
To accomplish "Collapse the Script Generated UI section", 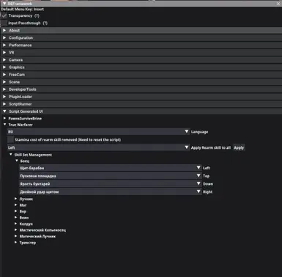I will click(x=141, y=111).
